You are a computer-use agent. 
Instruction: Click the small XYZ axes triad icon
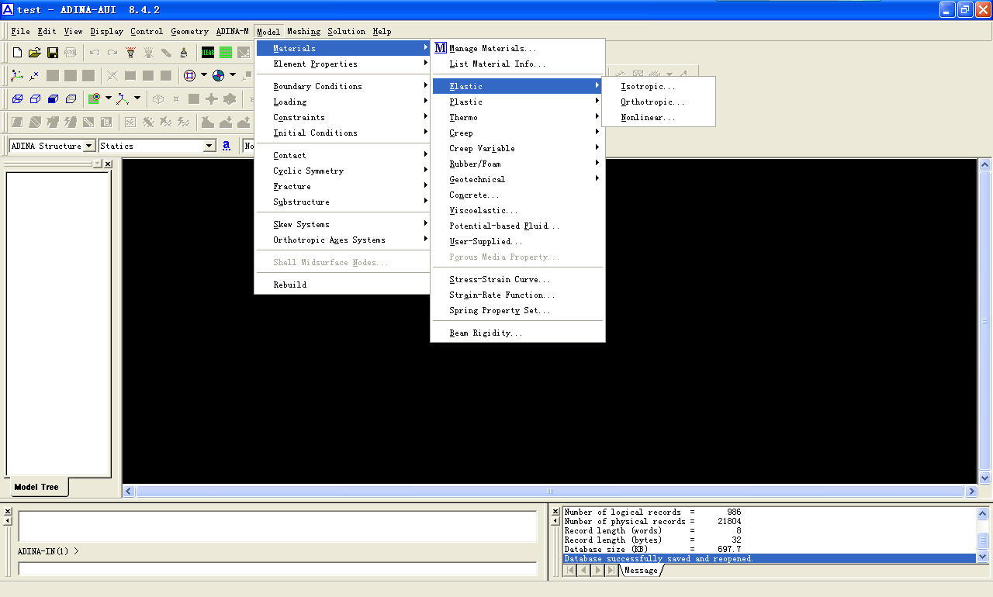pyautogui.click(x=123, y=98)
